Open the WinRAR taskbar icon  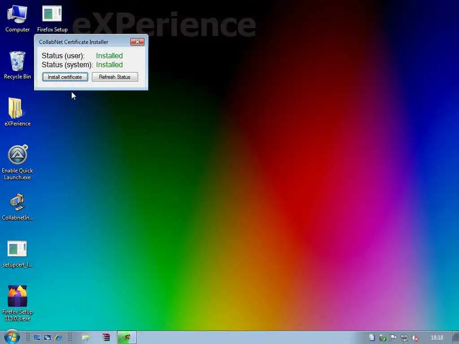pos(106,338)
